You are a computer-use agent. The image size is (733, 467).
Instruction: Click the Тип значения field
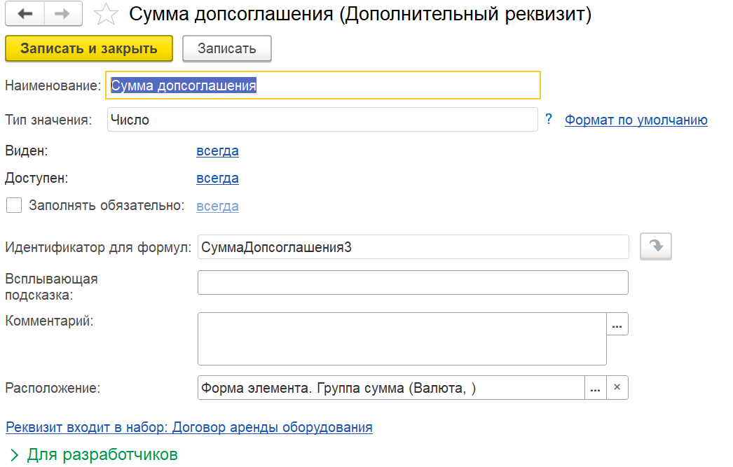click(322, 120)
